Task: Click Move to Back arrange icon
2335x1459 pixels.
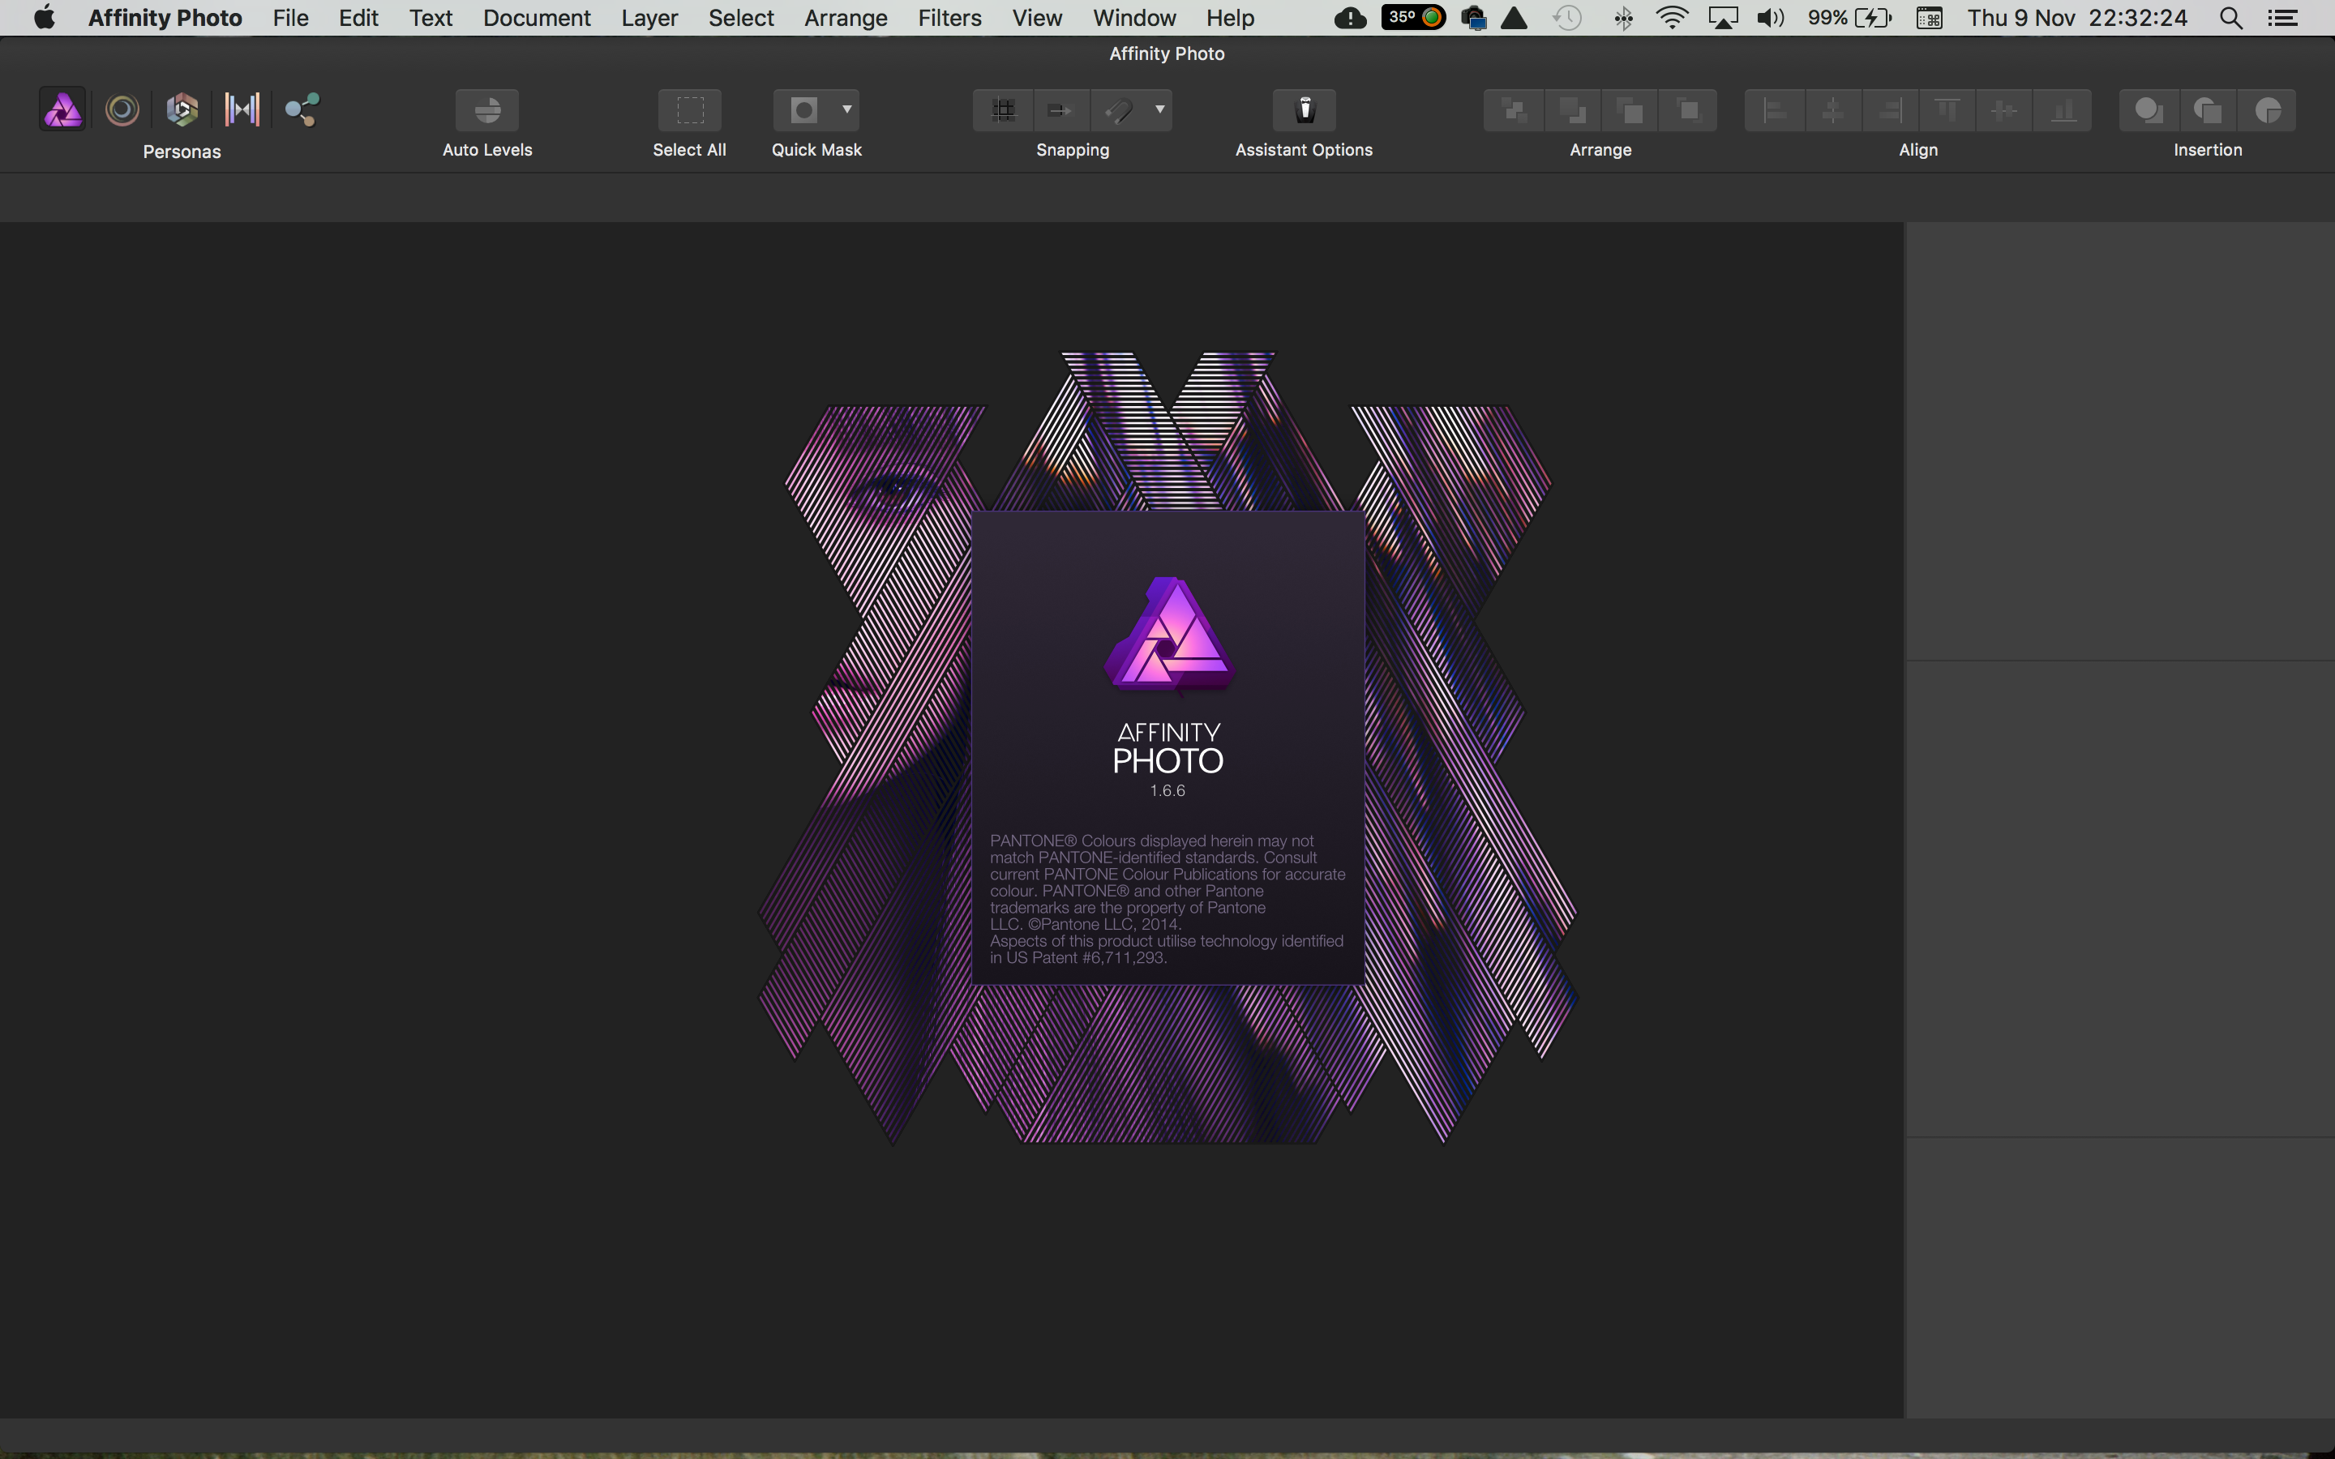Action: [x=1514, y=110]
